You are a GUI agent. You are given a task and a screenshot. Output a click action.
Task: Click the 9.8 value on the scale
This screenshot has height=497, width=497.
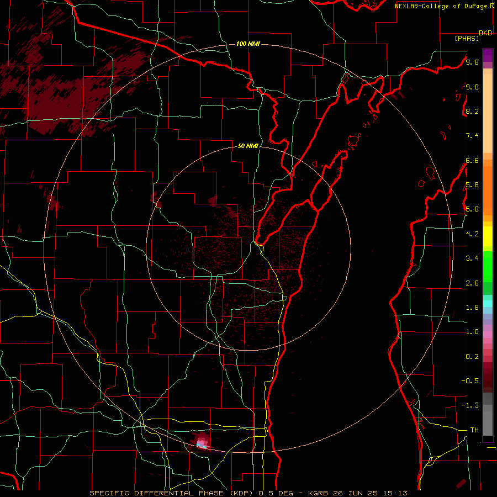(472, 62)
